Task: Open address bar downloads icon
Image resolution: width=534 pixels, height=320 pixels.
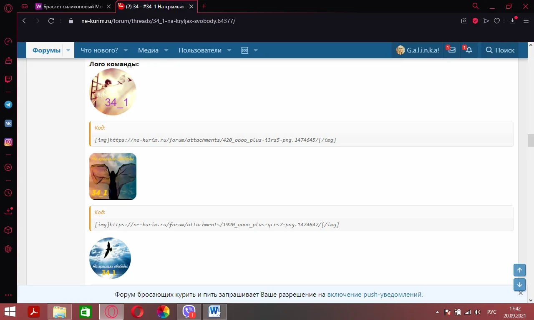Action: (x=513, y=21)
